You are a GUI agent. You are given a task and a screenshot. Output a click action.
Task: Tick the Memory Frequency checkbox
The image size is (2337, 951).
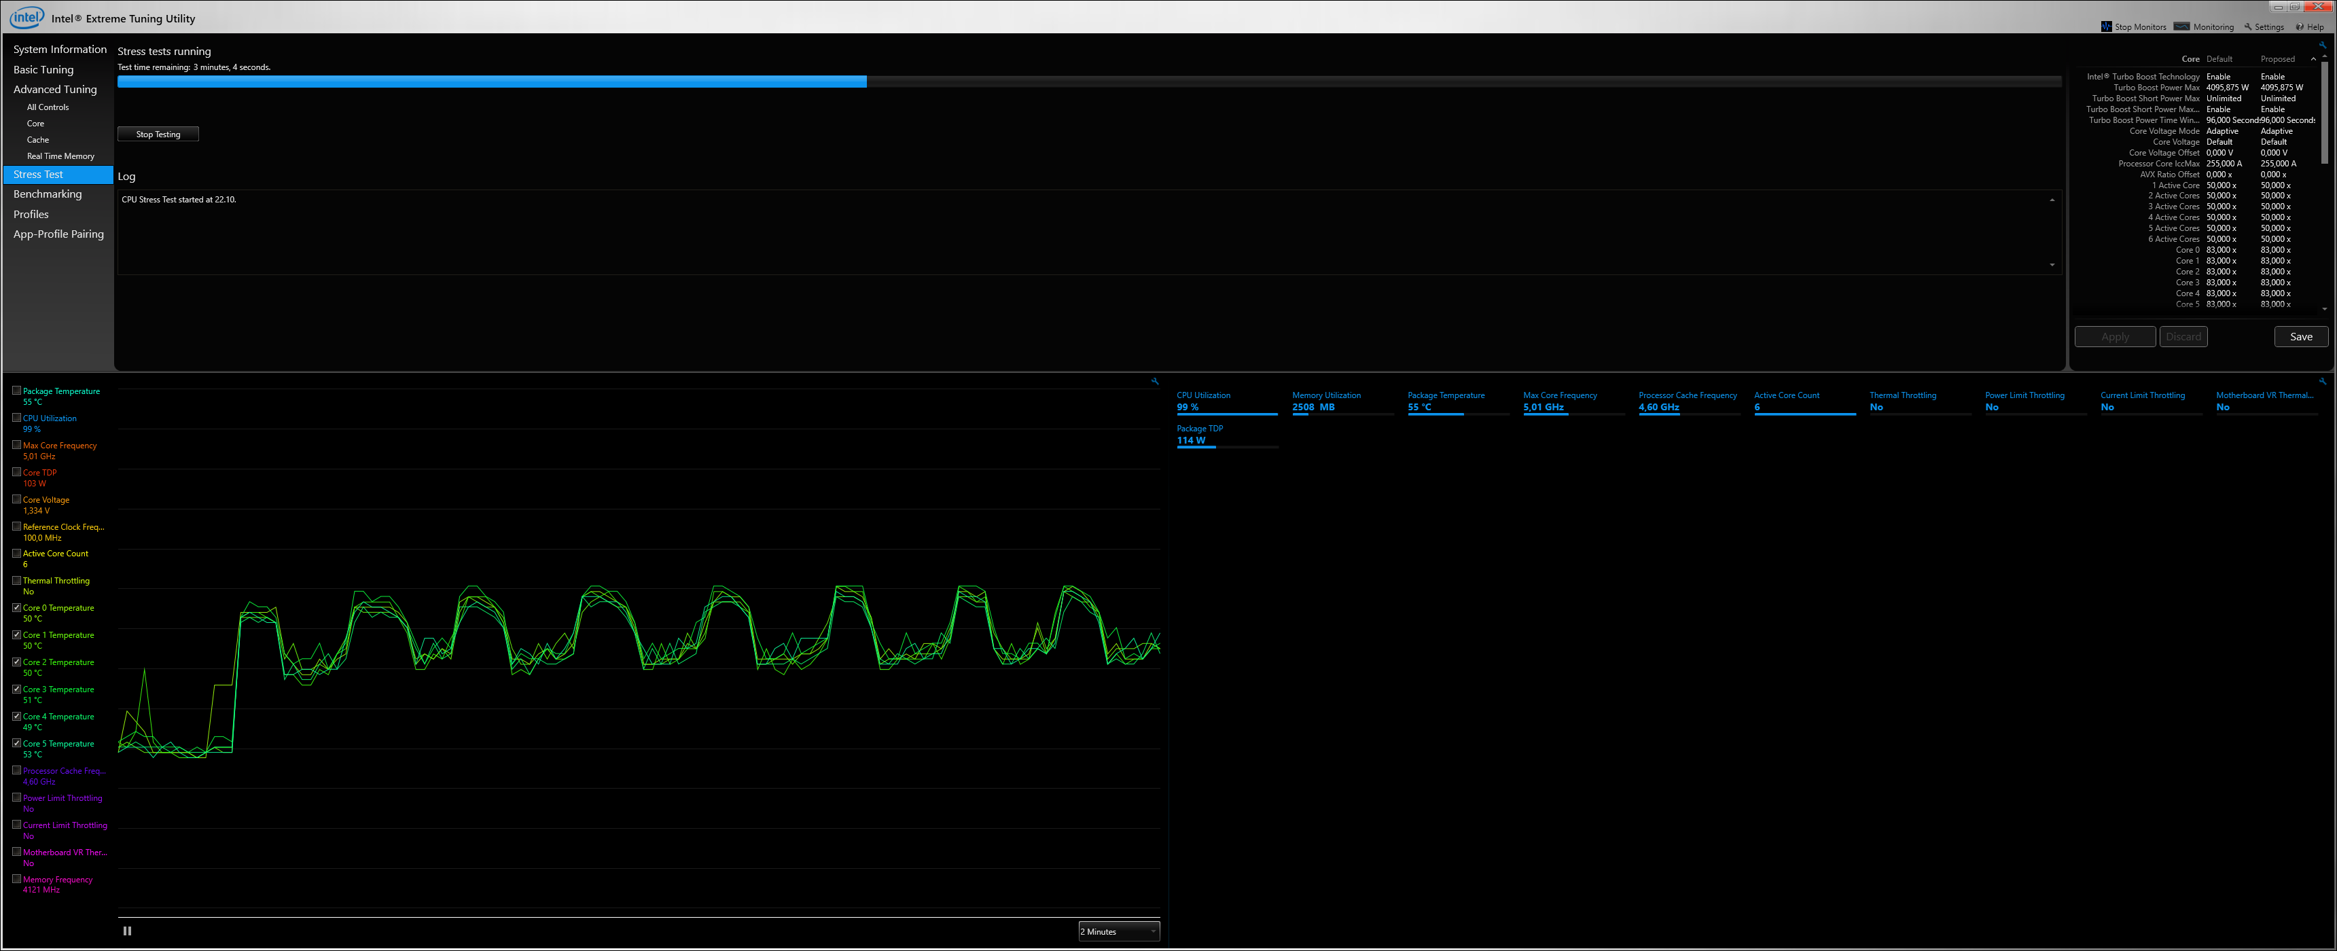coord(16,878)
